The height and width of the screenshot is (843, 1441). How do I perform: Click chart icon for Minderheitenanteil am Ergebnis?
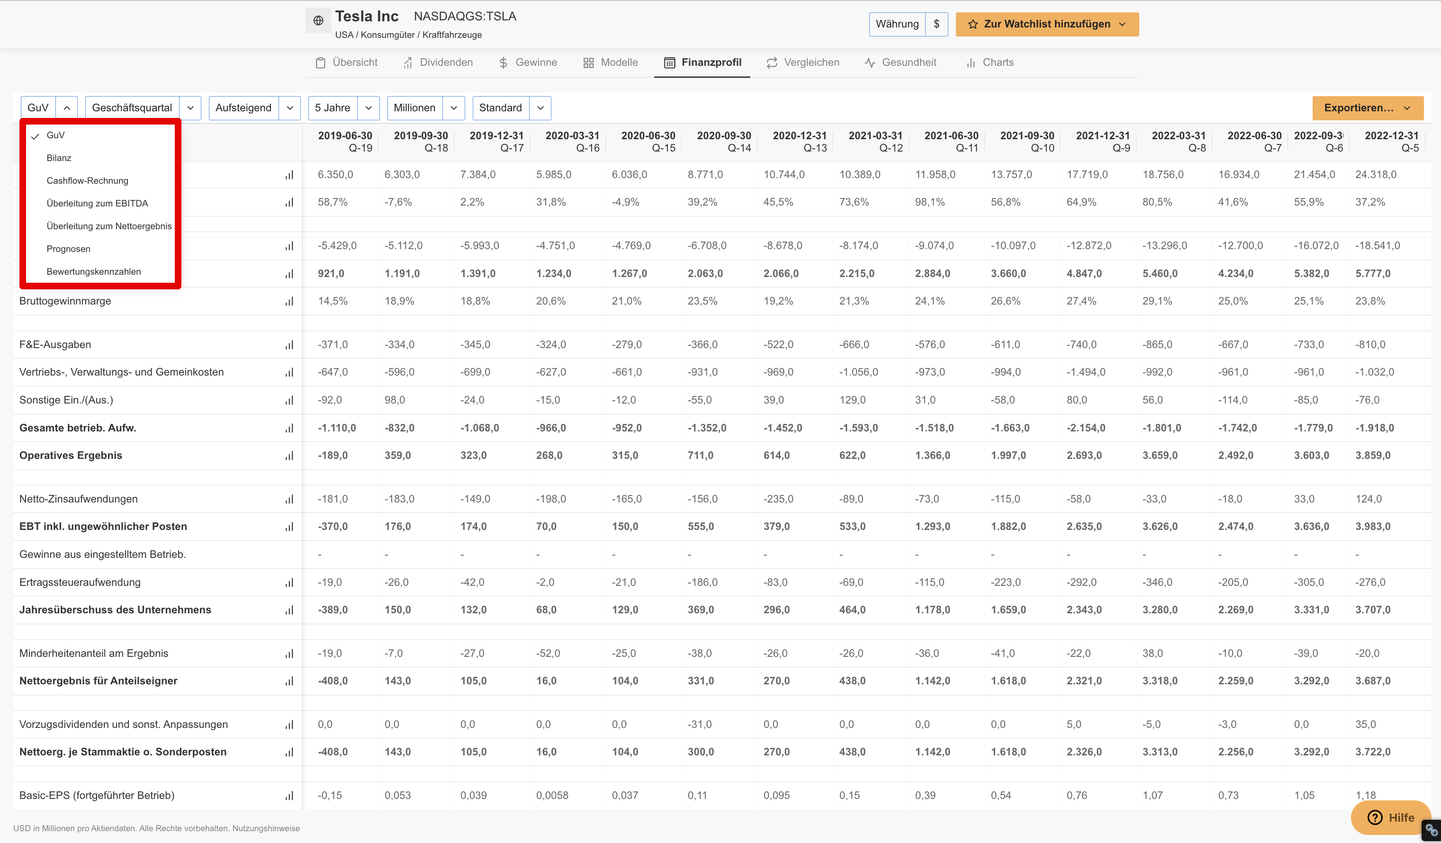(x=289, y=653)
